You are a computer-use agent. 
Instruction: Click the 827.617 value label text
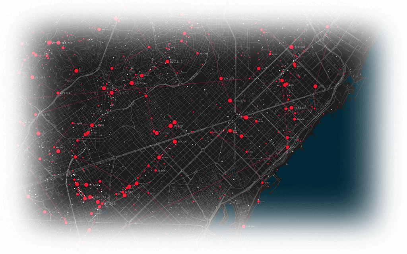176,62
